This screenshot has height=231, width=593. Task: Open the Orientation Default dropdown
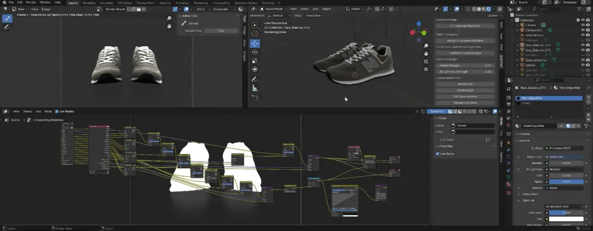tap(280, 16)
